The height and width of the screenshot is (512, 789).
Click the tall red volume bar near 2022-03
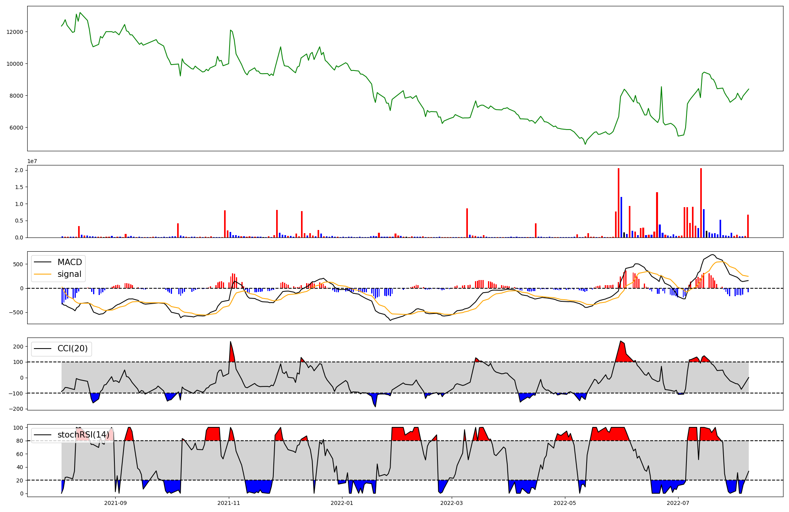pos(467,223)
